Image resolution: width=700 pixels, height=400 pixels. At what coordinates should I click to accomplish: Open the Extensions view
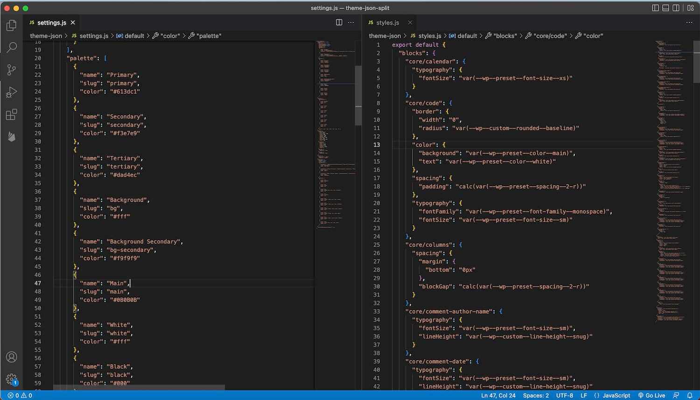tap(12, 114)
